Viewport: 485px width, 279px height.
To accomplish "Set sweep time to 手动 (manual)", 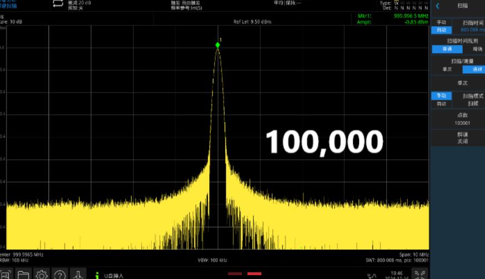I will click(441, 22).
